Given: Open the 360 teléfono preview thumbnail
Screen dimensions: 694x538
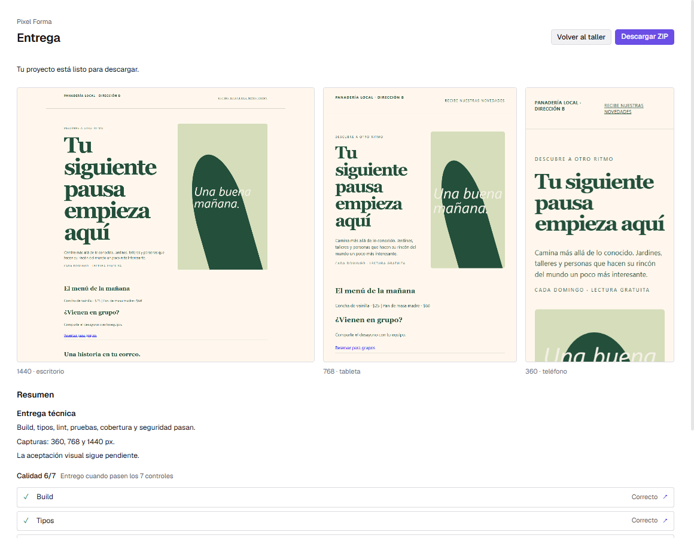Looking at the screenshot, I should click(599, 225).
